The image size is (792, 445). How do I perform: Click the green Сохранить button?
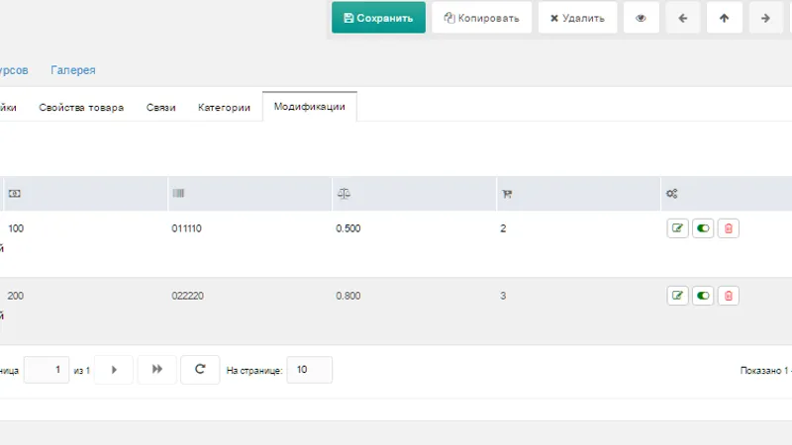378,18
